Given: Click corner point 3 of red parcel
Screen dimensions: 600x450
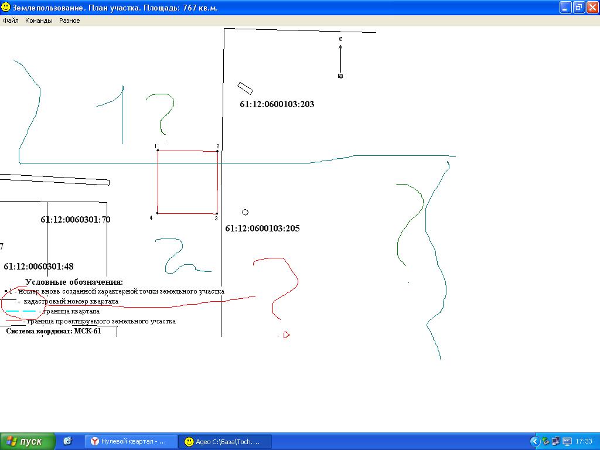Looking at the screenshot, I should point(217,213).
